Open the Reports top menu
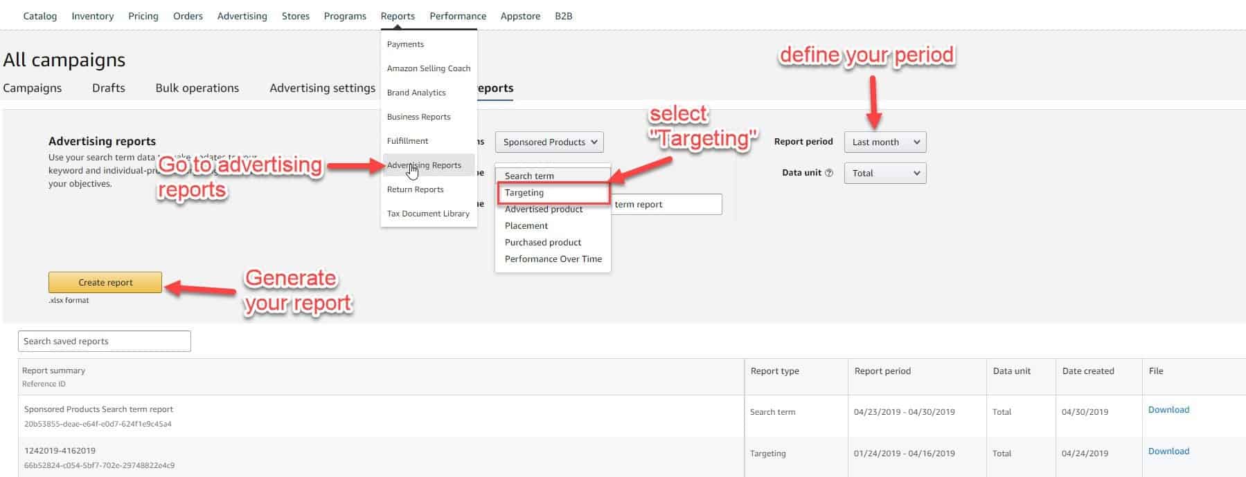Viewport: 1246px width, 477px height. 398,16
